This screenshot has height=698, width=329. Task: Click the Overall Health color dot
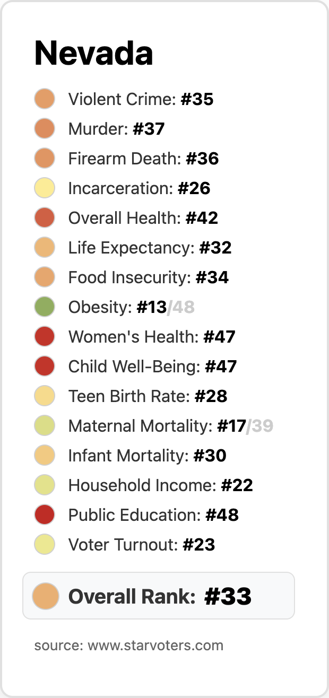click(45, 218)
